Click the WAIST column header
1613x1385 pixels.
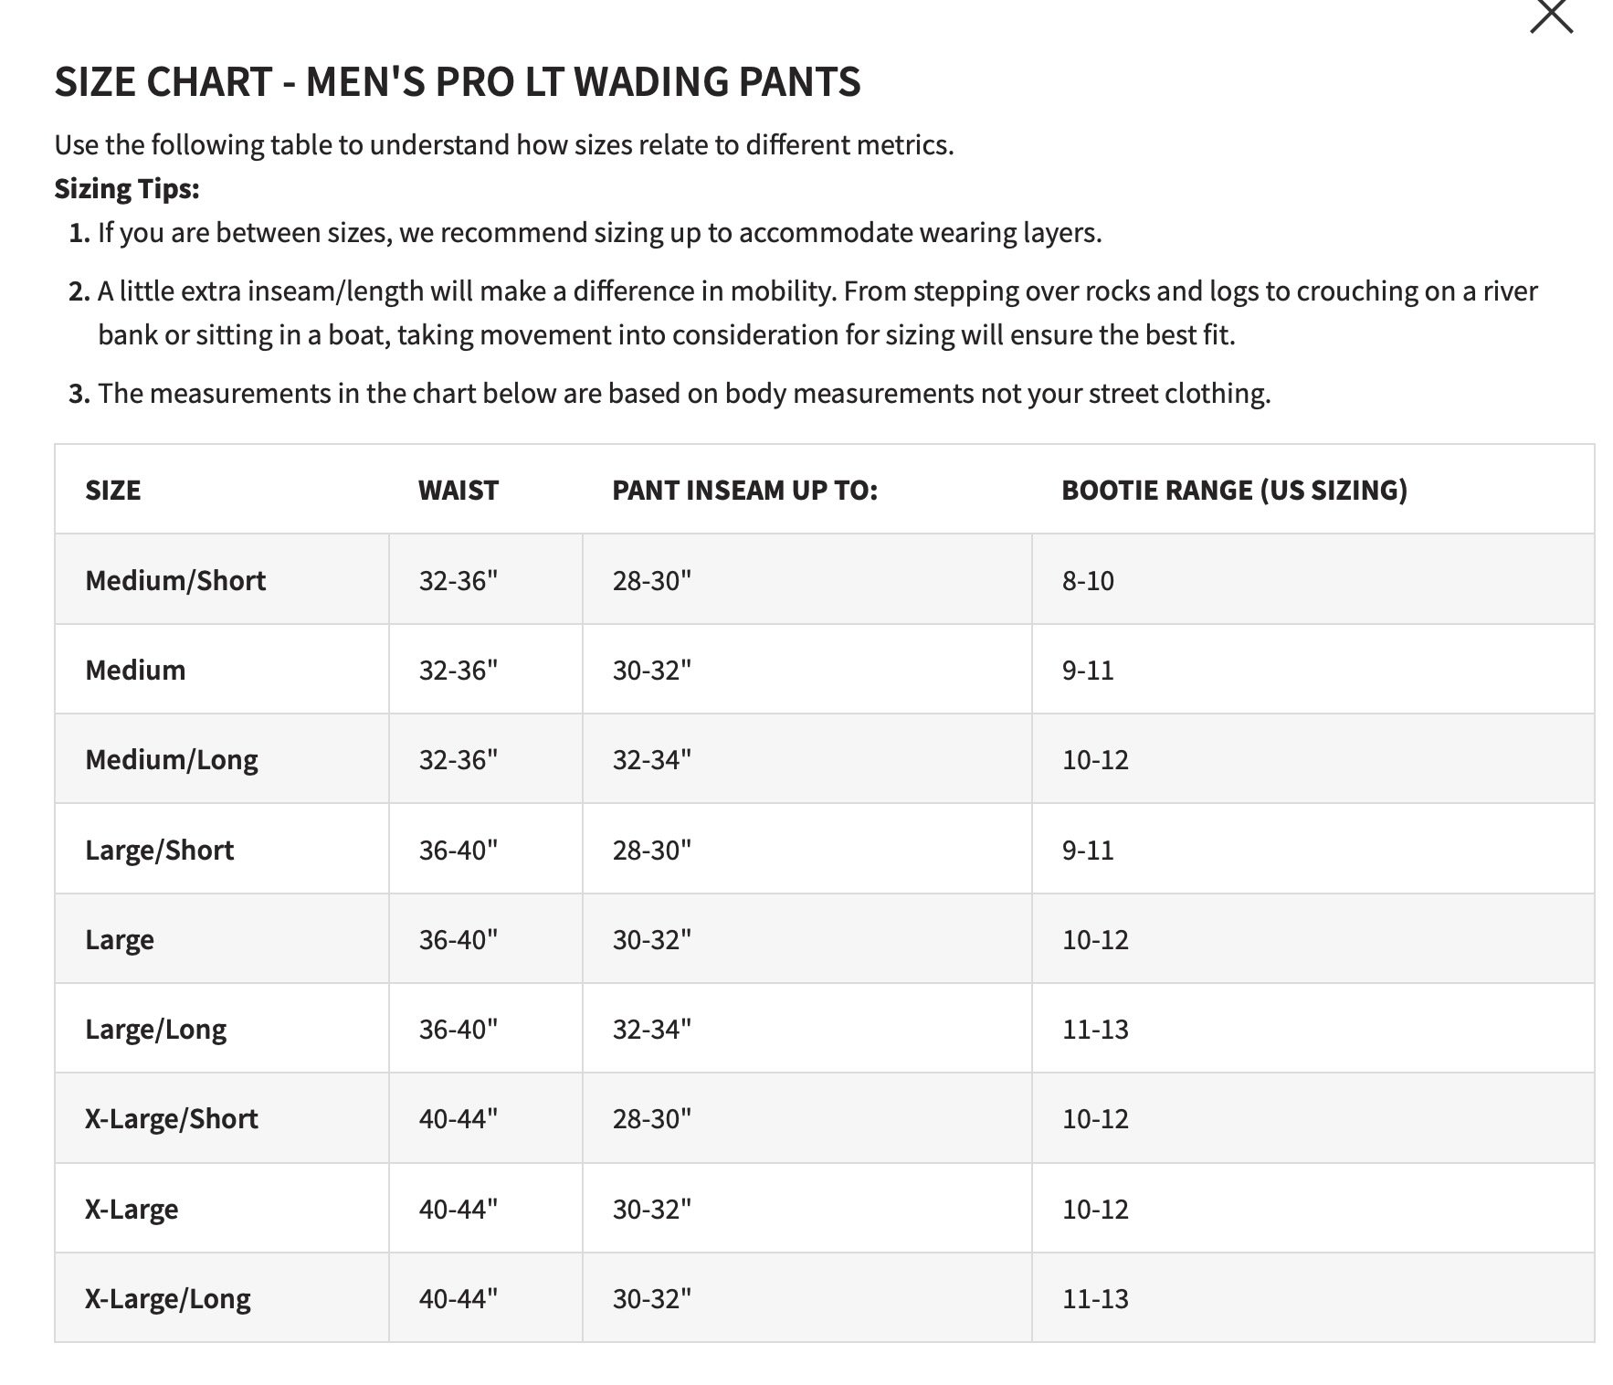tap(459, 490)
